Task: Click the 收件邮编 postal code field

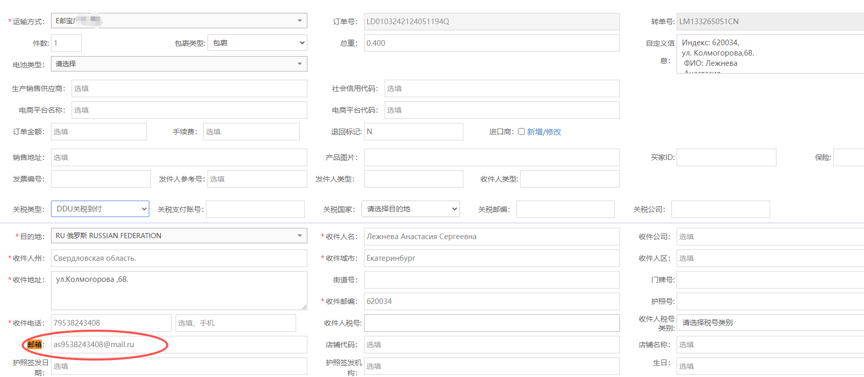Action: 491,301
